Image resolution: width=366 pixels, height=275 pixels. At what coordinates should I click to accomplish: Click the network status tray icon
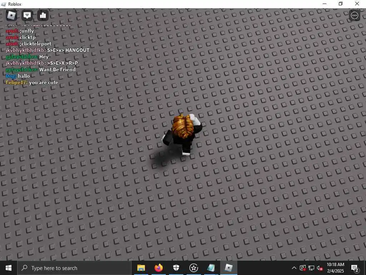311,268
